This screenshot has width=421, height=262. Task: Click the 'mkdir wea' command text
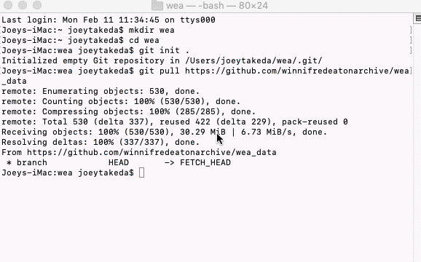coord(152,30)
